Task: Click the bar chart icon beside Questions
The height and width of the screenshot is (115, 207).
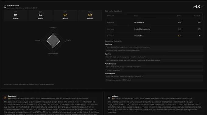Action: 5,97
